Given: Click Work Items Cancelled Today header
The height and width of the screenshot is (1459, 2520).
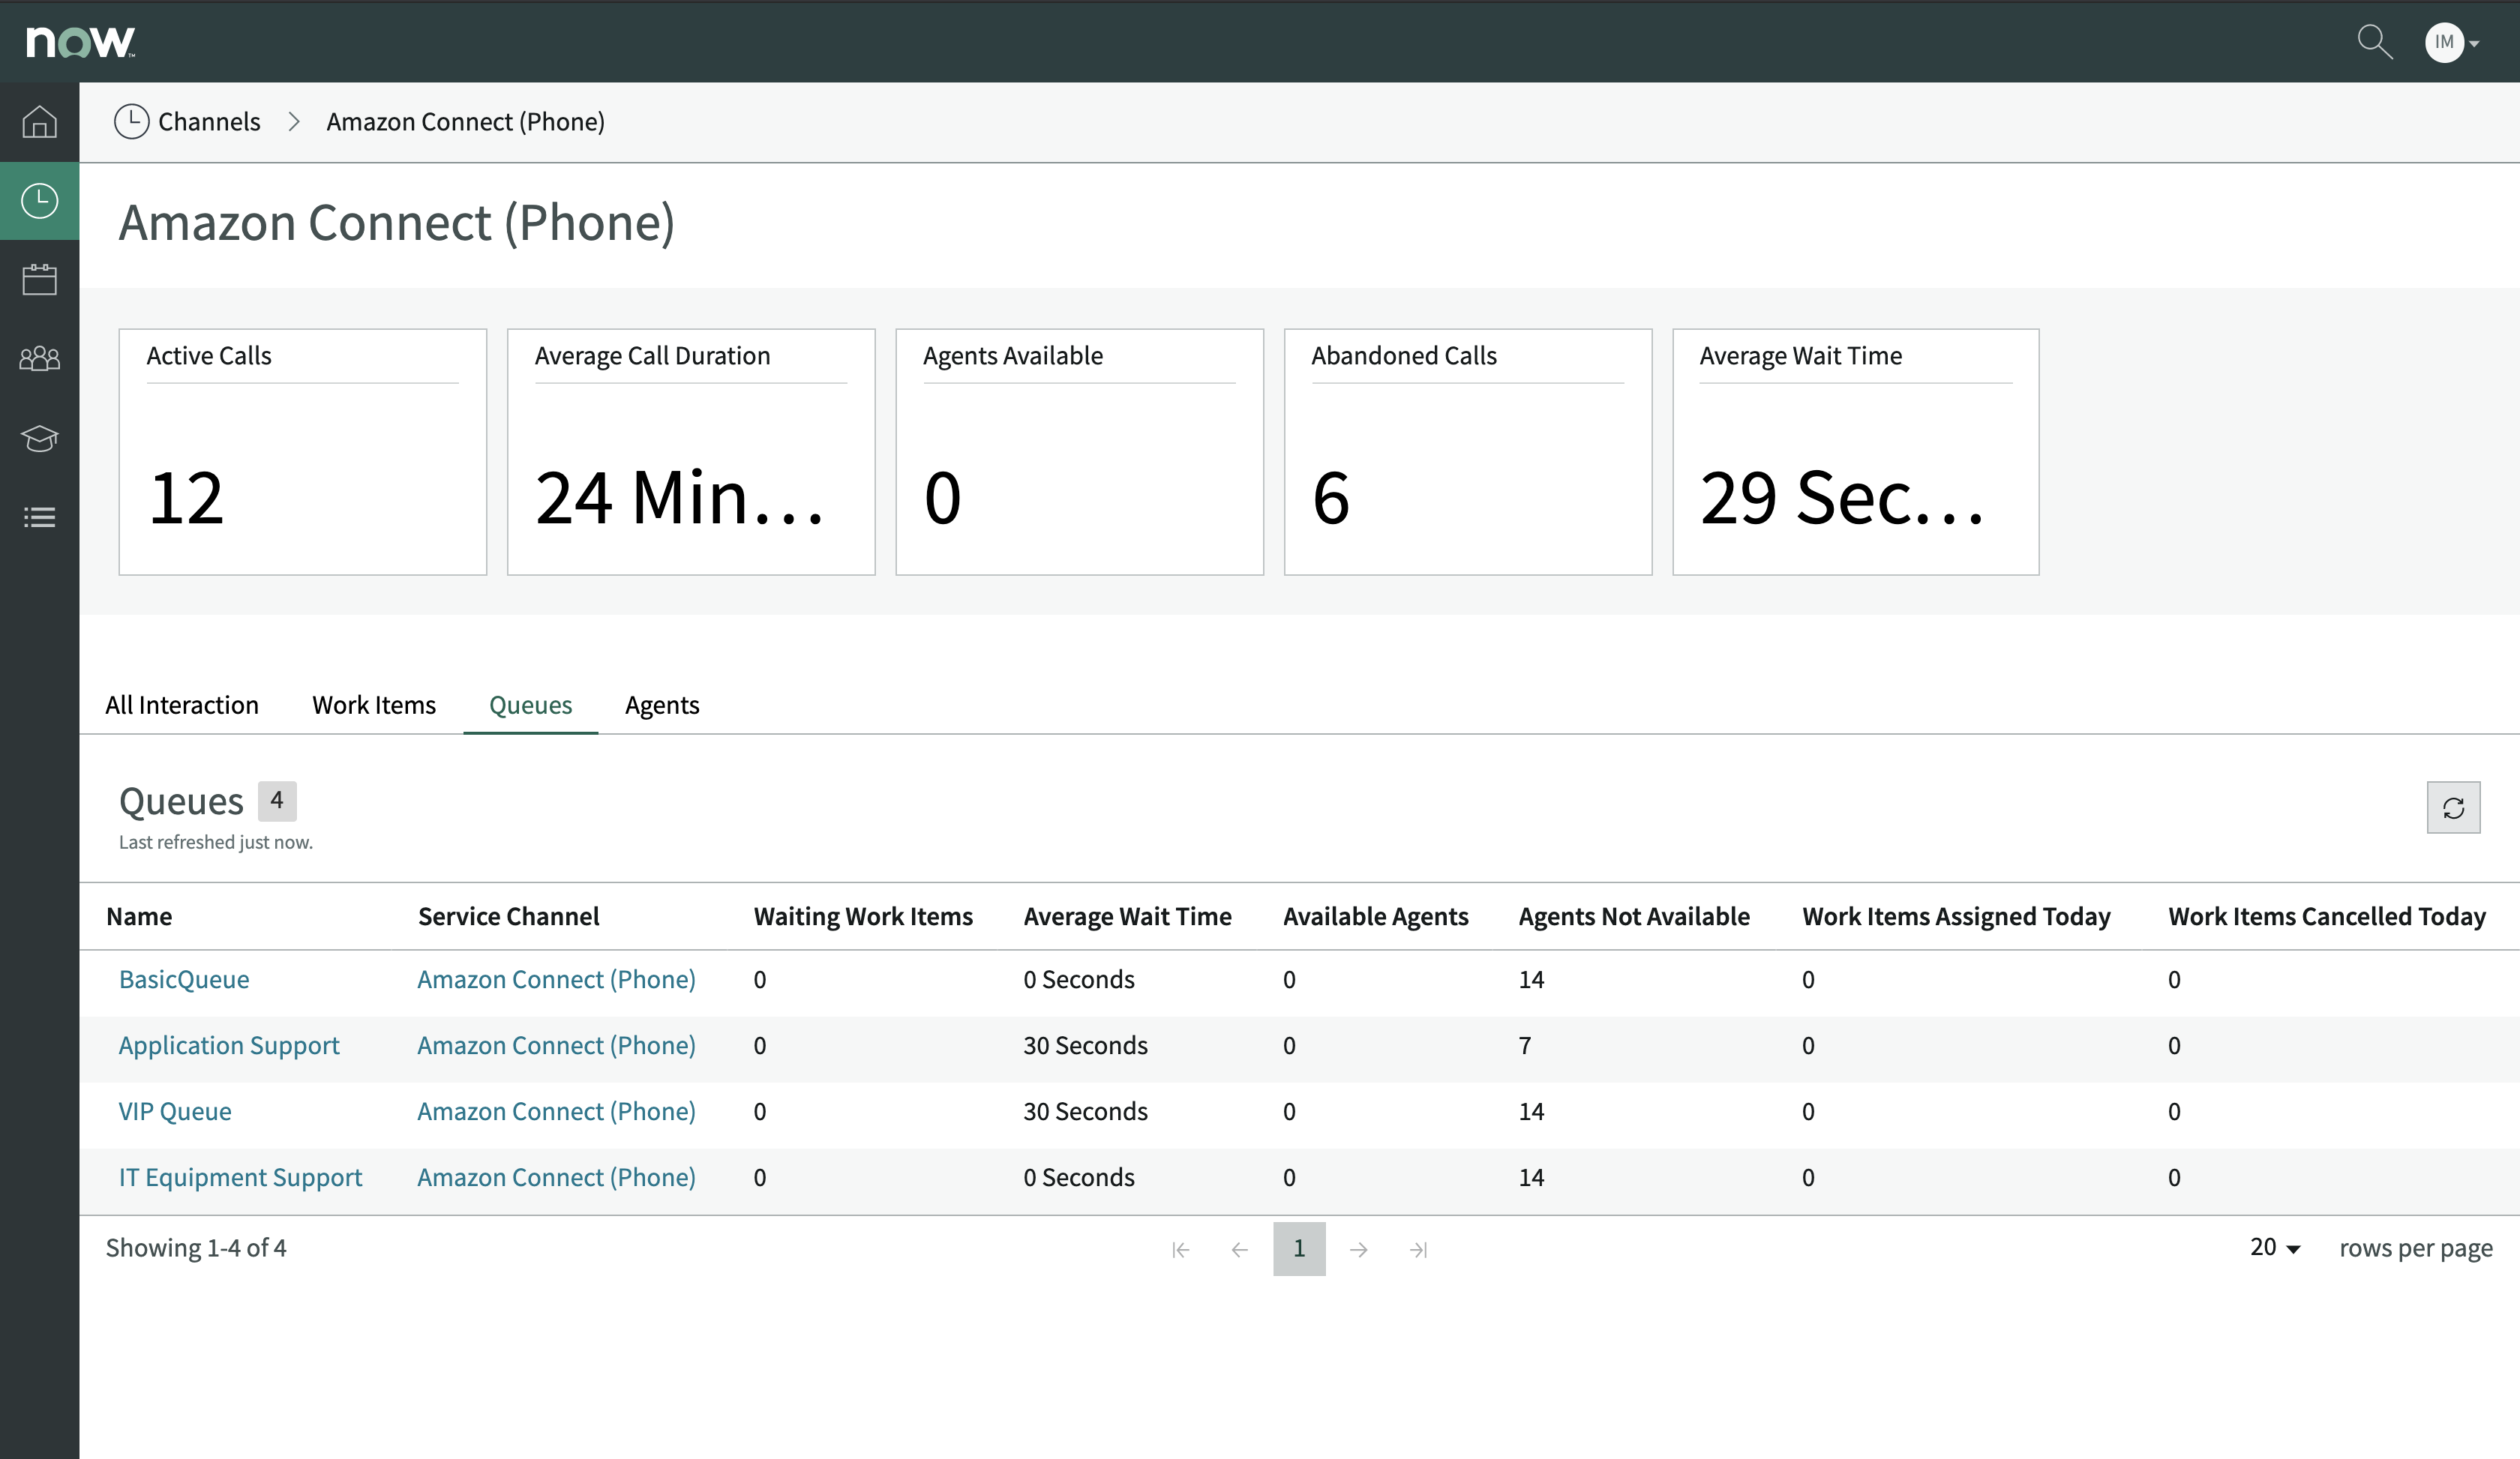Looking at the screenshot, I should 2327,916.
